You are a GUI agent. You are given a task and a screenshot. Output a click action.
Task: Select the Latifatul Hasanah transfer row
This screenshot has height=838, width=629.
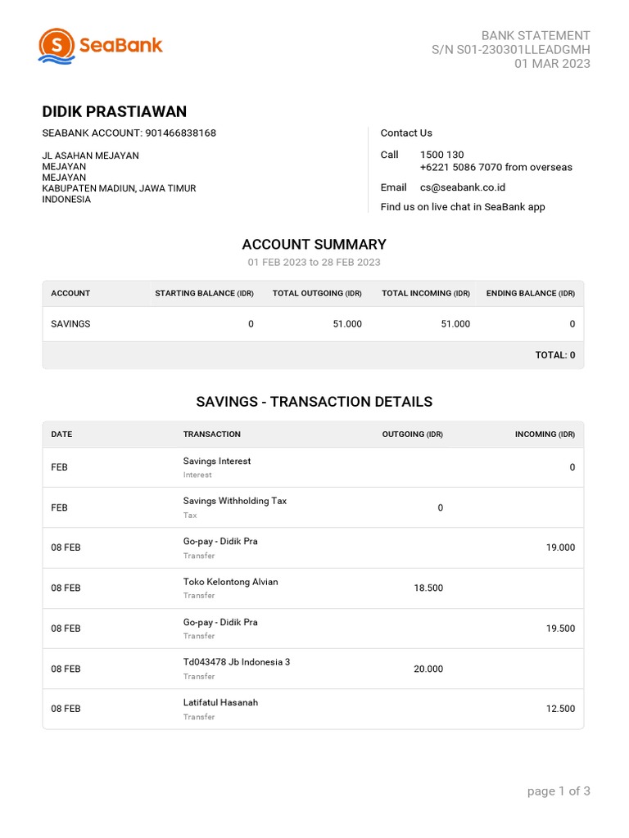[x=314, y=709]
